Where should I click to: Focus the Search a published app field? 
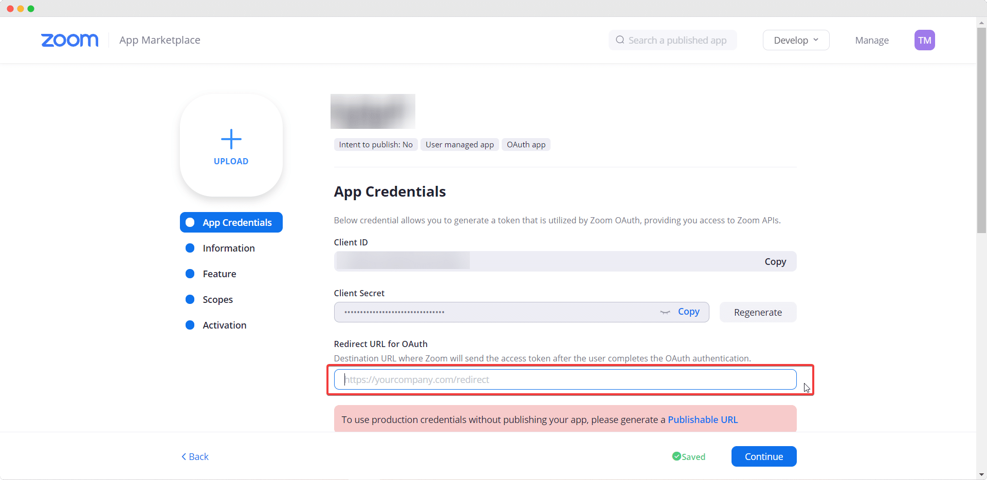point(672,40)
